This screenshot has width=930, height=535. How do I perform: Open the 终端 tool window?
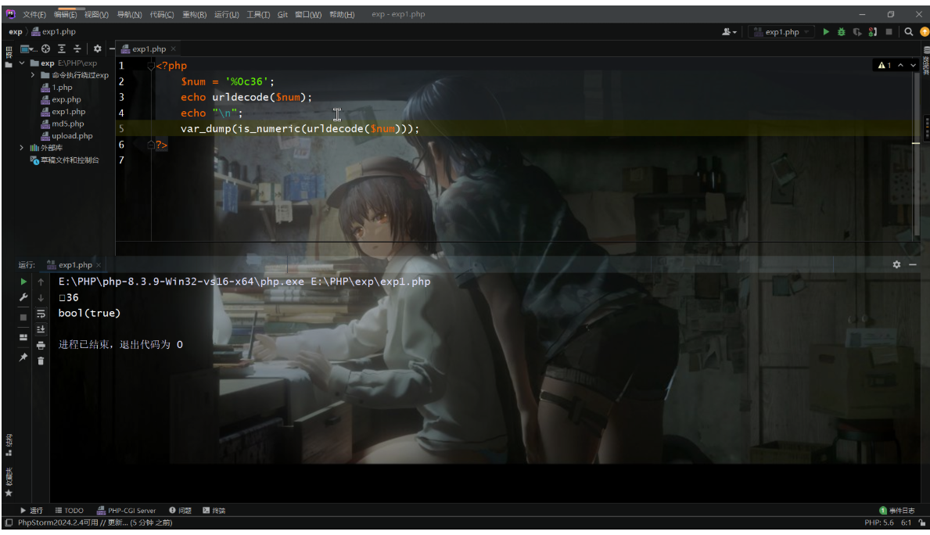(x=214, y=511)
